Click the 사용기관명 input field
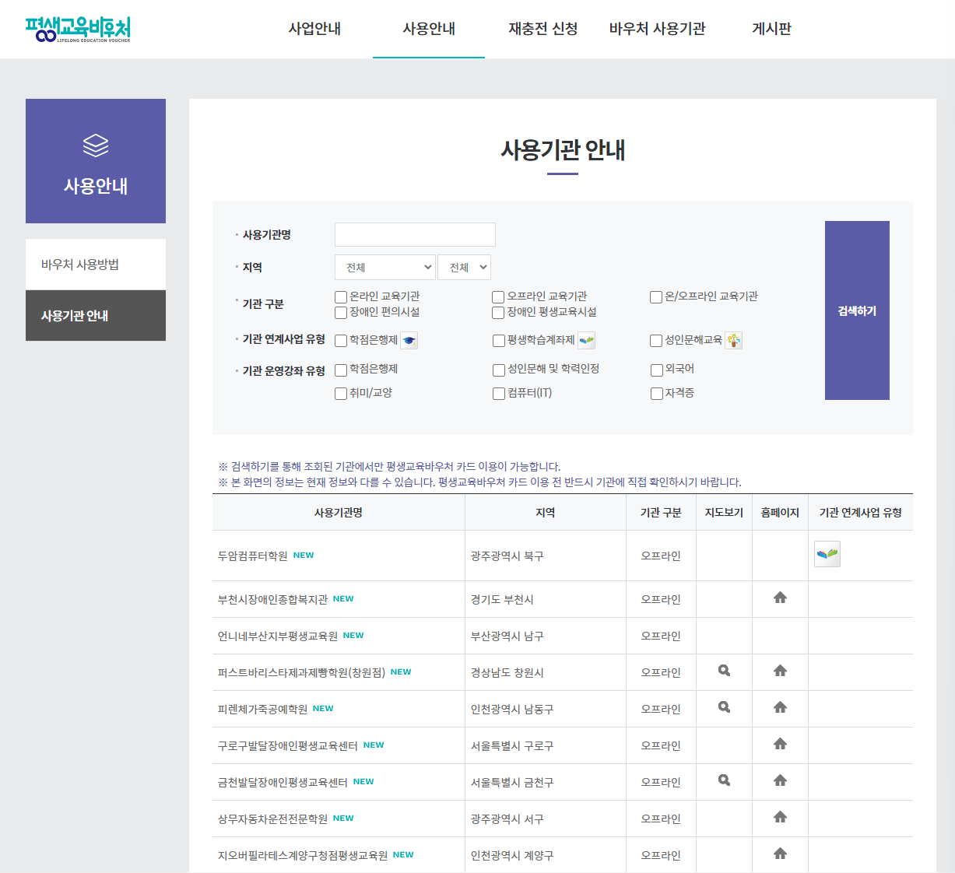 [415, 234]
